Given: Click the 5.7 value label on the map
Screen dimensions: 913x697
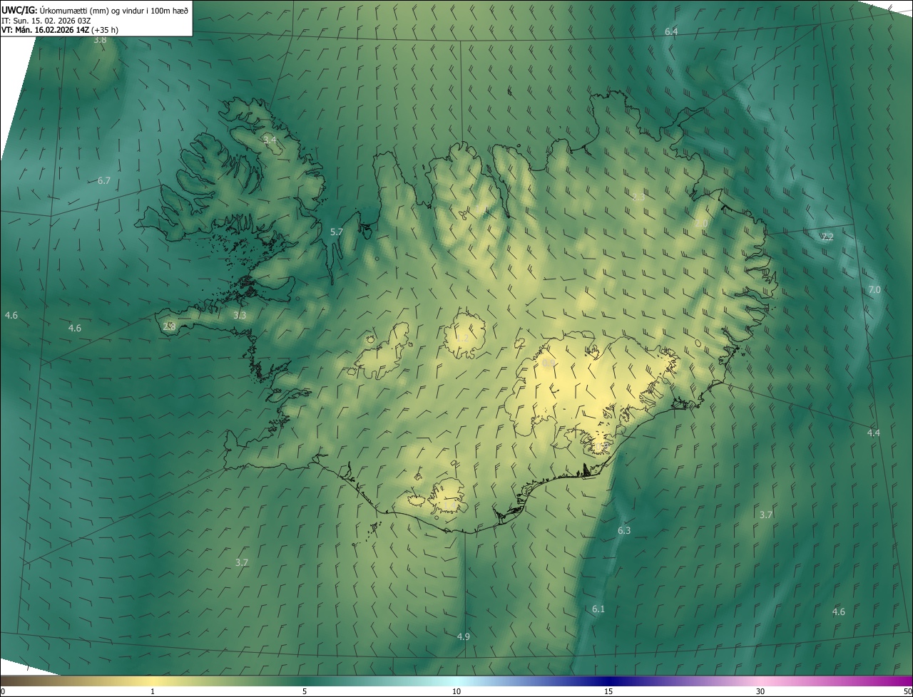Looking at the screenshot, I should tap(337, 232).
